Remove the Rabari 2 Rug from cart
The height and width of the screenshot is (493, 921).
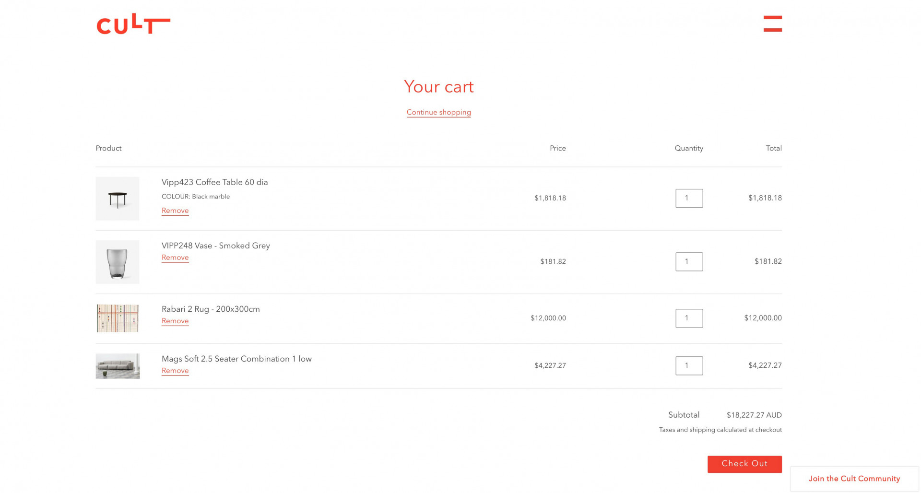click(175, 321)
